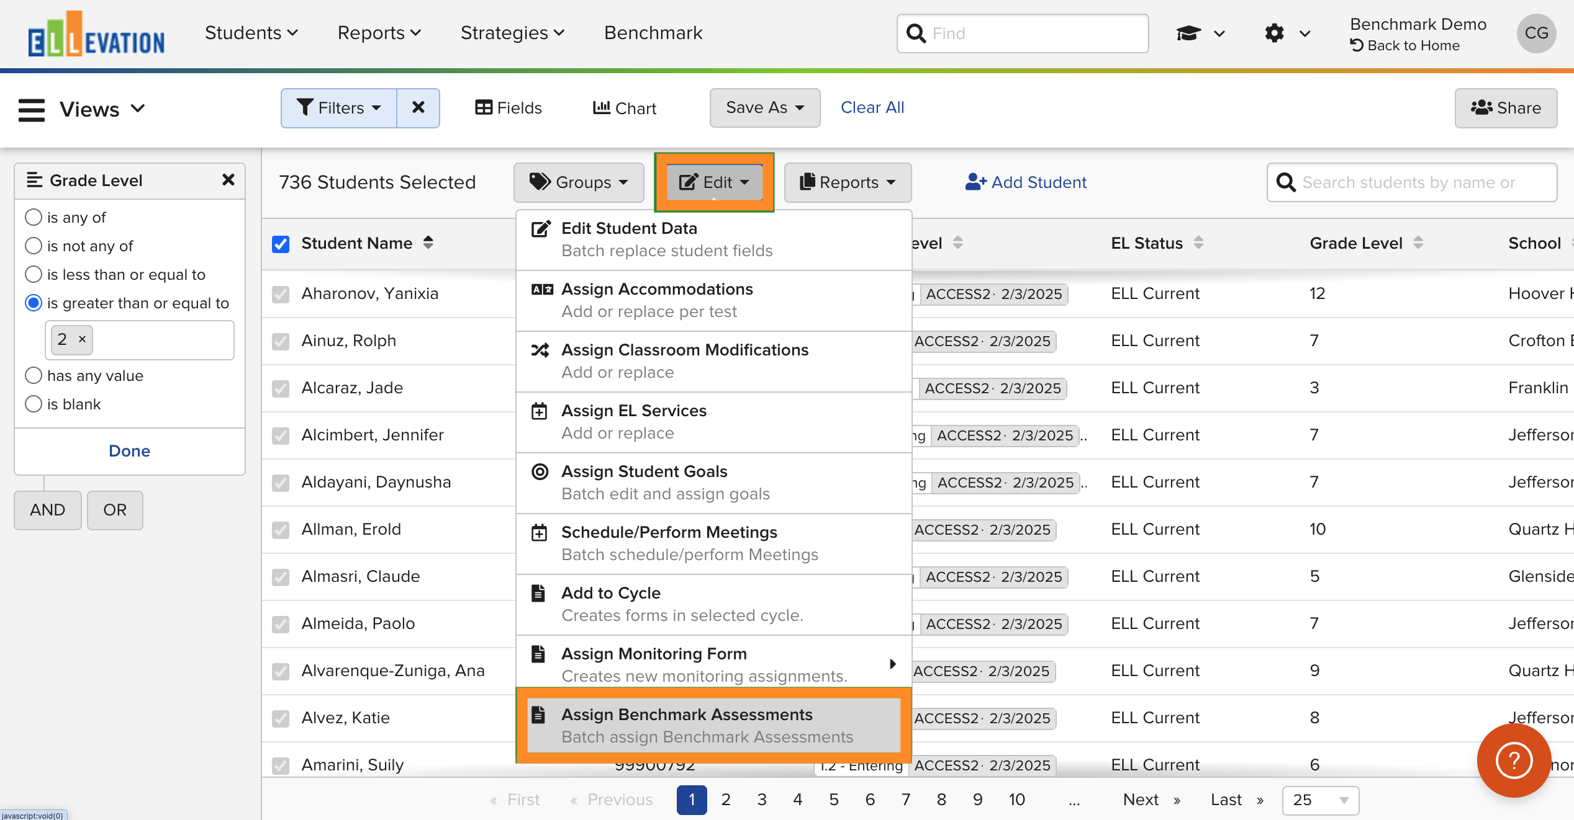Viewport: 1574px width, 820px height.
Task: Click the Add Student link
Action: (1026, 182)
